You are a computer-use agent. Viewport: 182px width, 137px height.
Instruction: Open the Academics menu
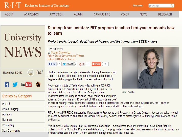click(31, 14)
